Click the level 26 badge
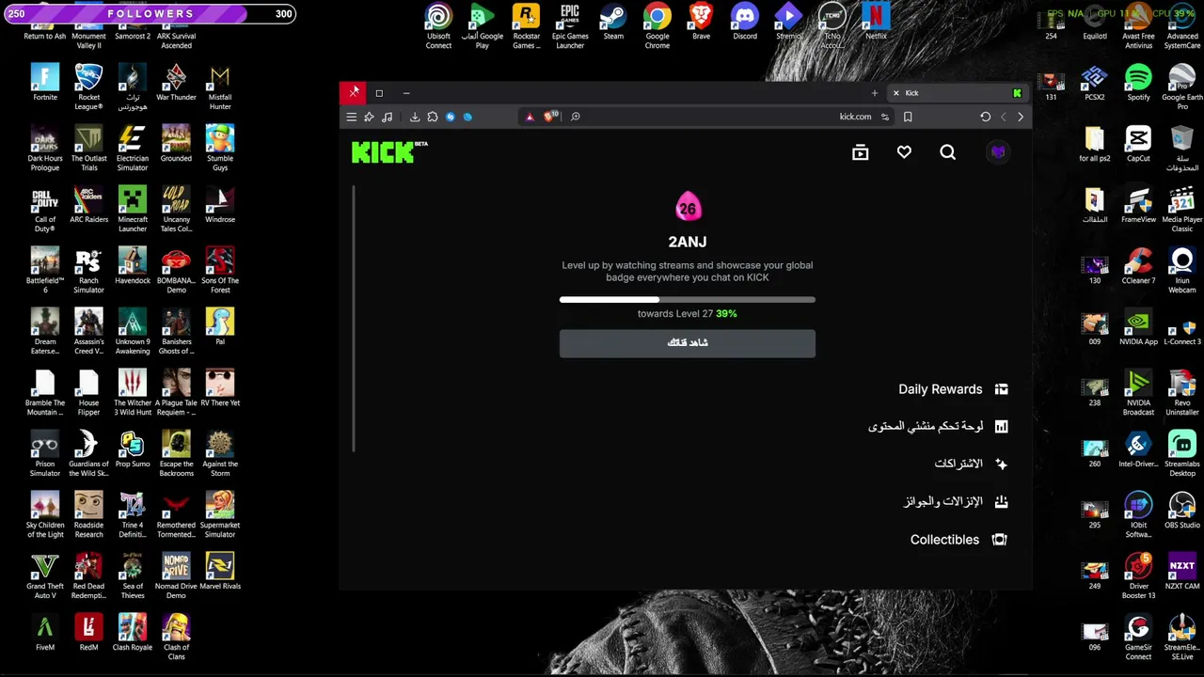 tap(688, 208)
